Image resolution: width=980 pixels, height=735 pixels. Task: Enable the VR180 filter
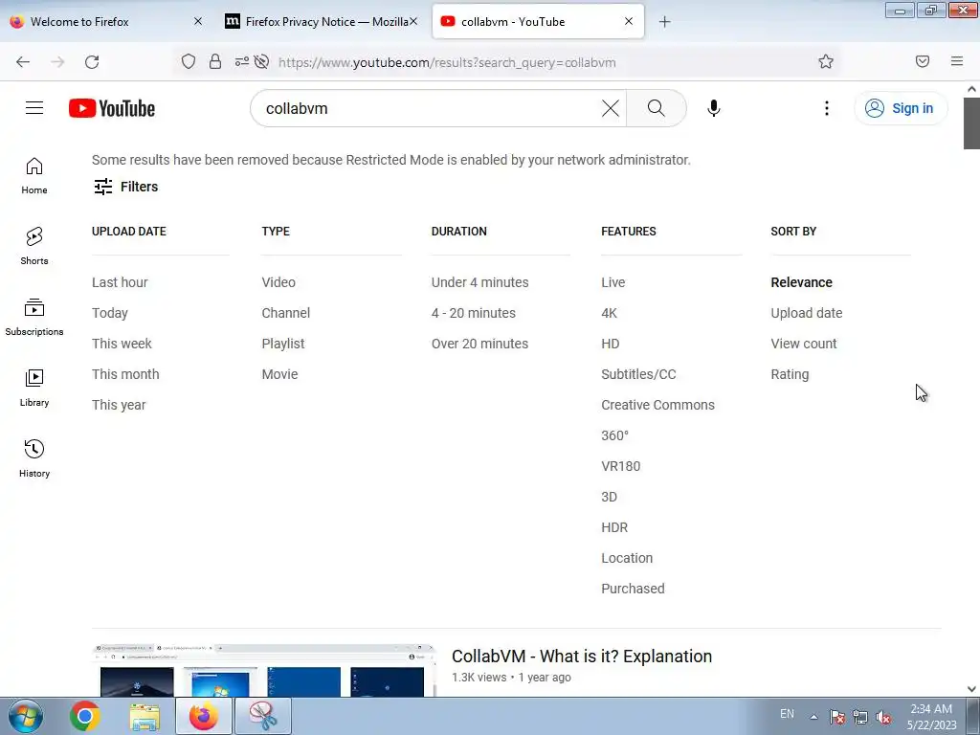[x=620, y=466]
